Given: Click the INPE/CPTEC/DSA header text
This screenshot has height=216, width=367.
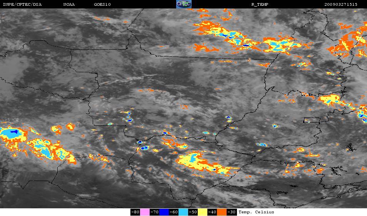Looking at the screenshot, I should [22, 5].
